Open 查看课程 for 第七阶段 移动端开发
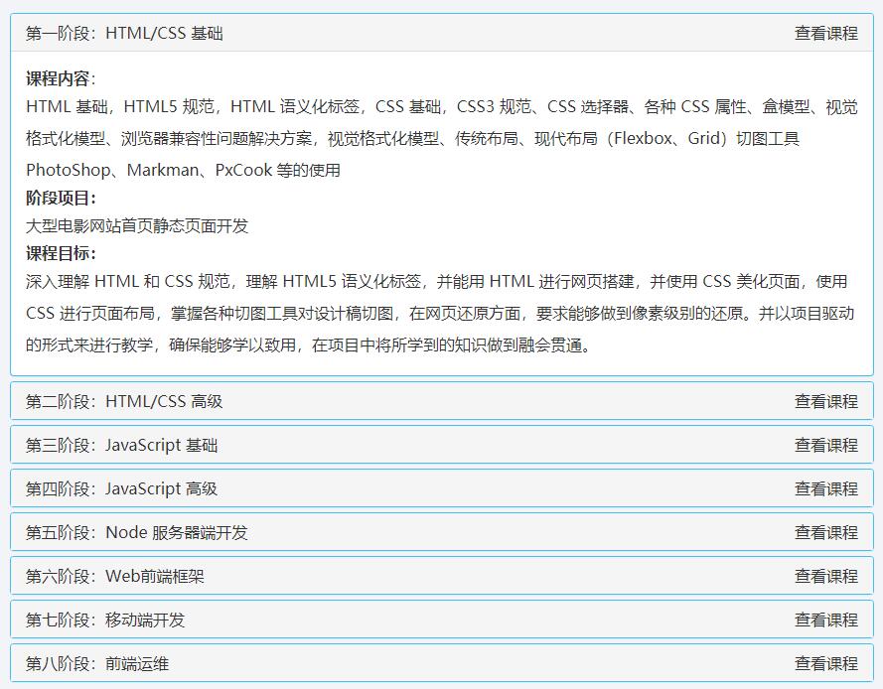Viewport: 883px width, 689px height. click(x=826, y=620)
